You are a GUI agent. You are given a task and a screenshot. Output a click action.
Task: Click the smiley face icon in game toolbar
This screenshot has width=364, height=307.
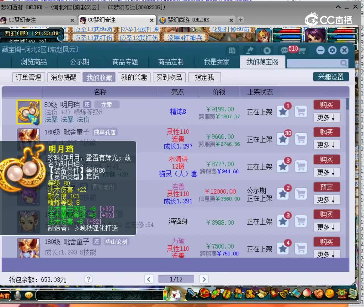(x=330, y=293)
